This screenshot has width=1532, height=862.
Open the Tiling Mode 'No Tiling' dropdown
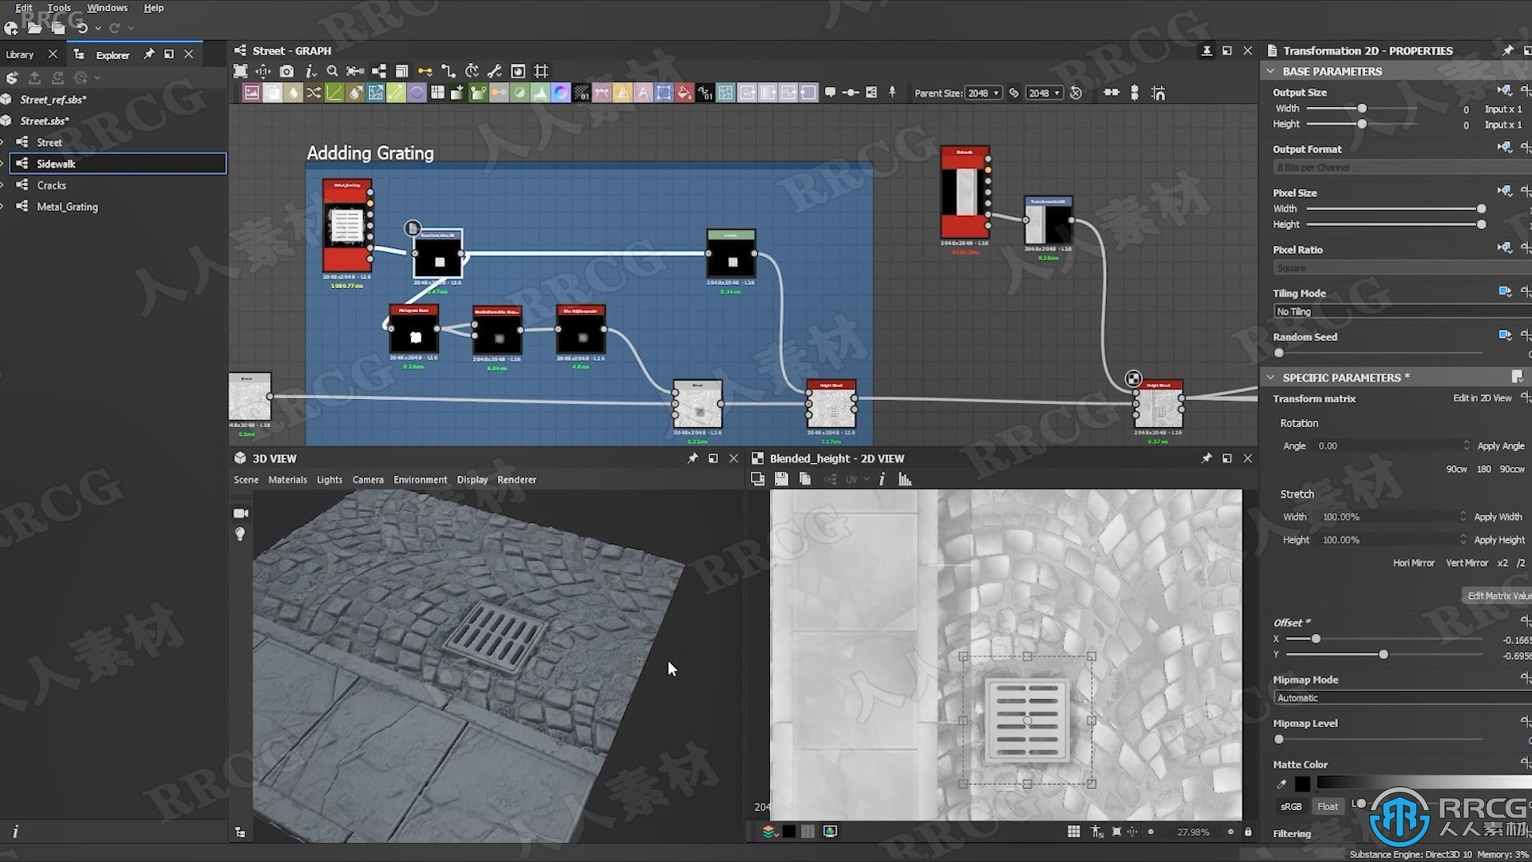click(x=1402, y=311)
